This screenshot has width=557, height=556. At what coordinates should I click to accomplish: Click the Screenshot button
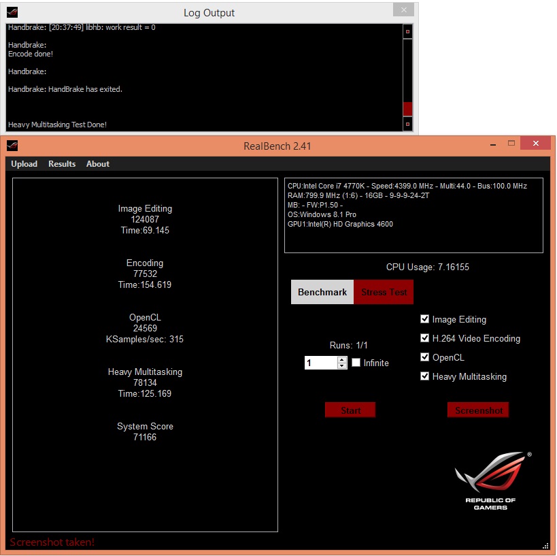[x=478, y=410]
